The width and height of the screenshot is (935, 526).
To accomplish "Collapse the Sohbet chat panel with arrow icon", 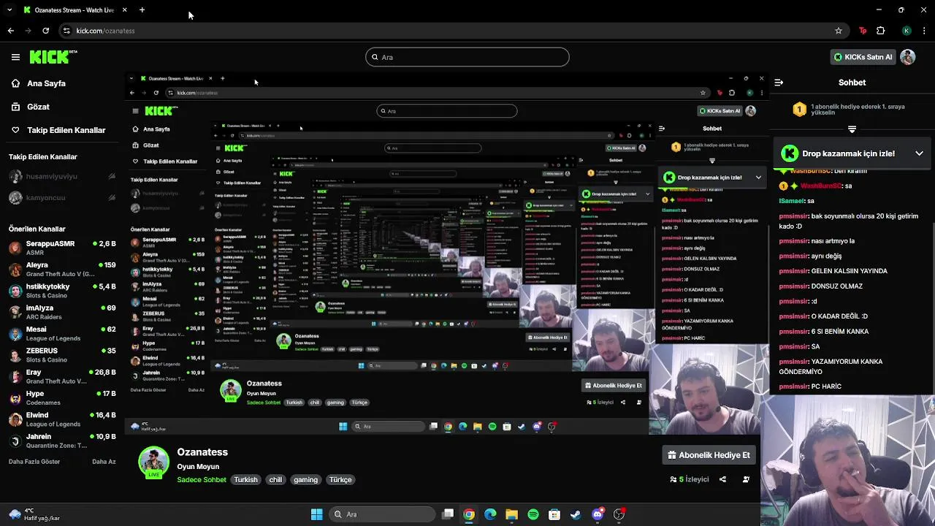I will click(779, 83).
